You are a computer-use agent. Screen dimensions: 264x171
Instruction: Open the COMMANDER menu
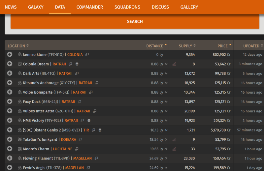(x=90, y=7)
